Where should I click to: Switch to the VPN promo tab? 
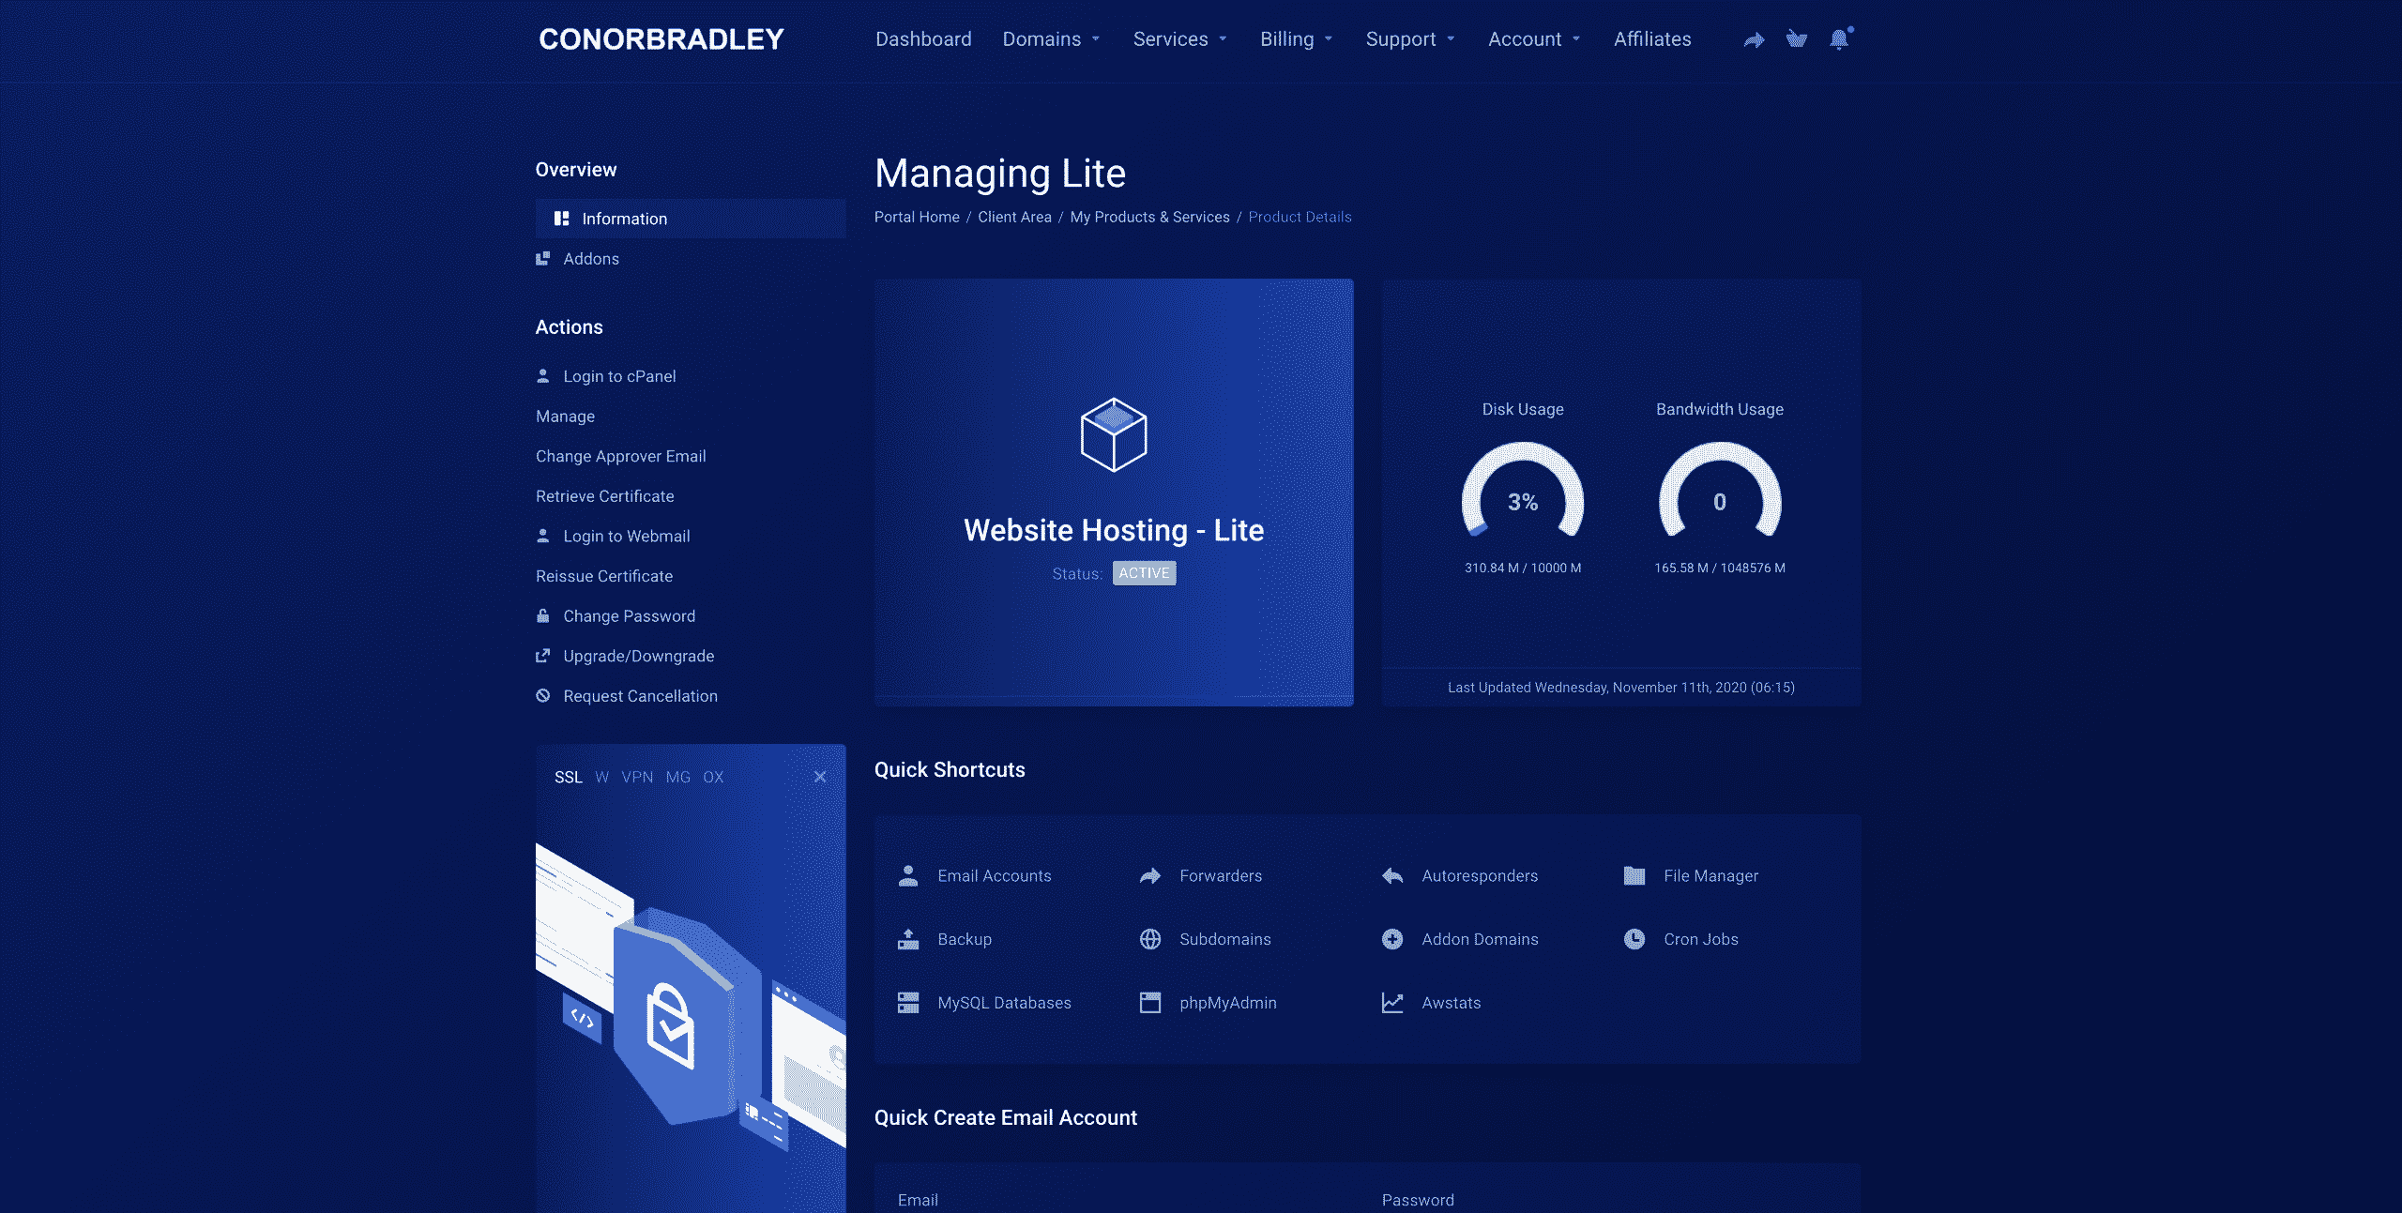coord(637,777)
